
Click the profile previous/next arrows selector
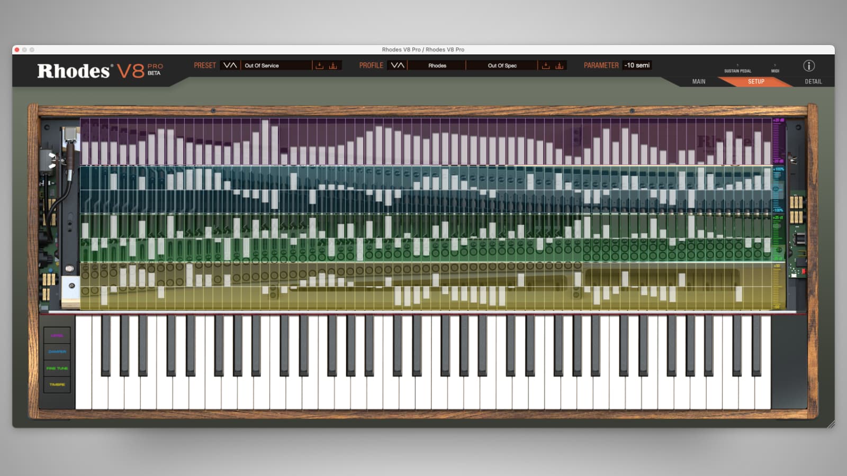398,66
